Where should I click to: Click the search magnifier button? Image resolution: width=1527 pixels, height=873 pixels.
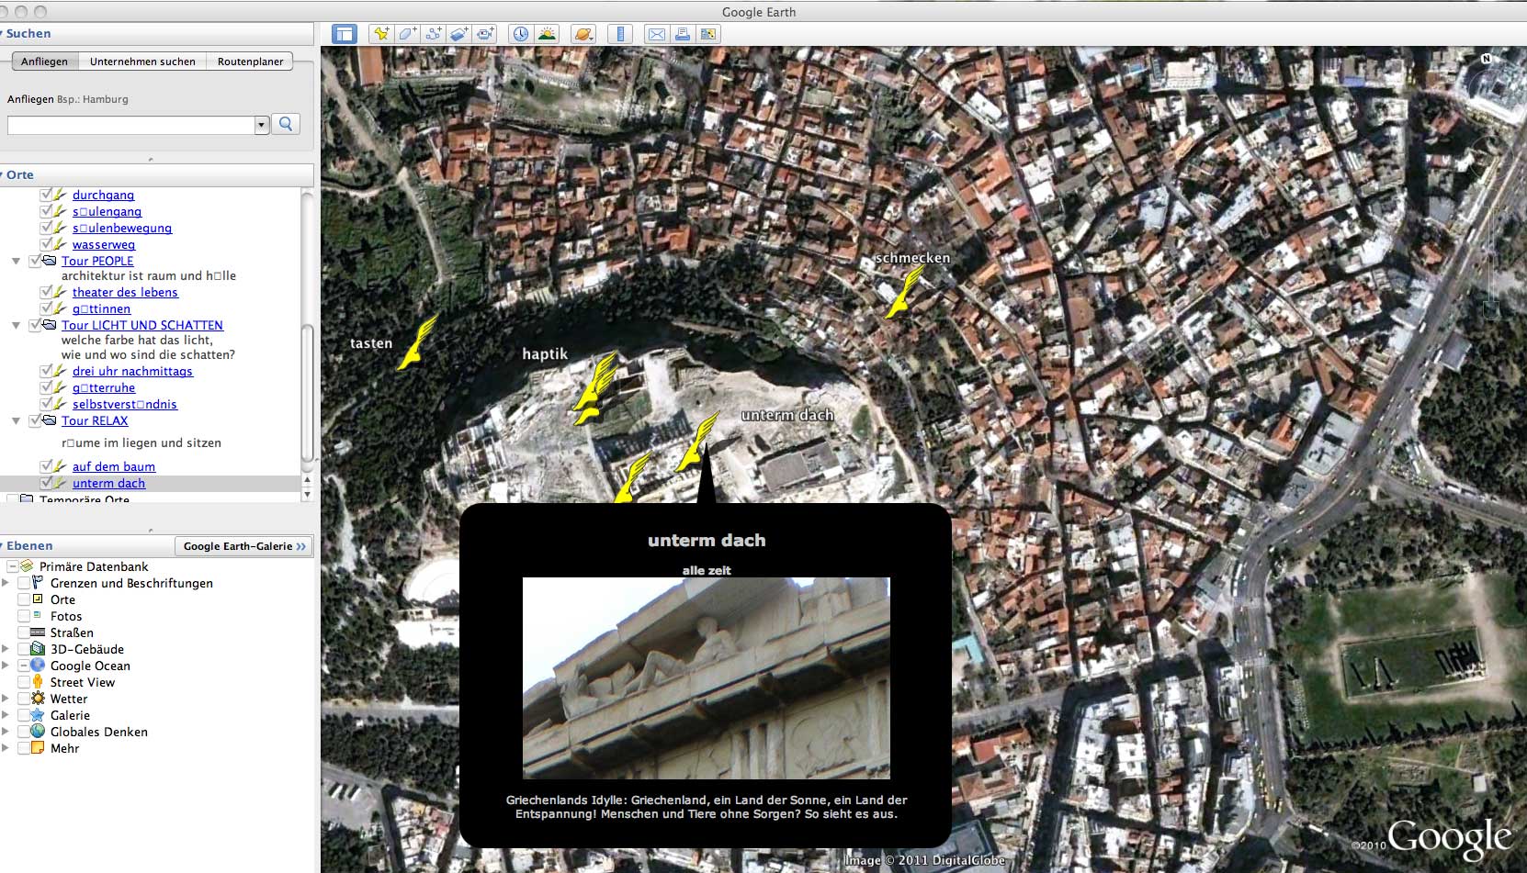point(287,124)
